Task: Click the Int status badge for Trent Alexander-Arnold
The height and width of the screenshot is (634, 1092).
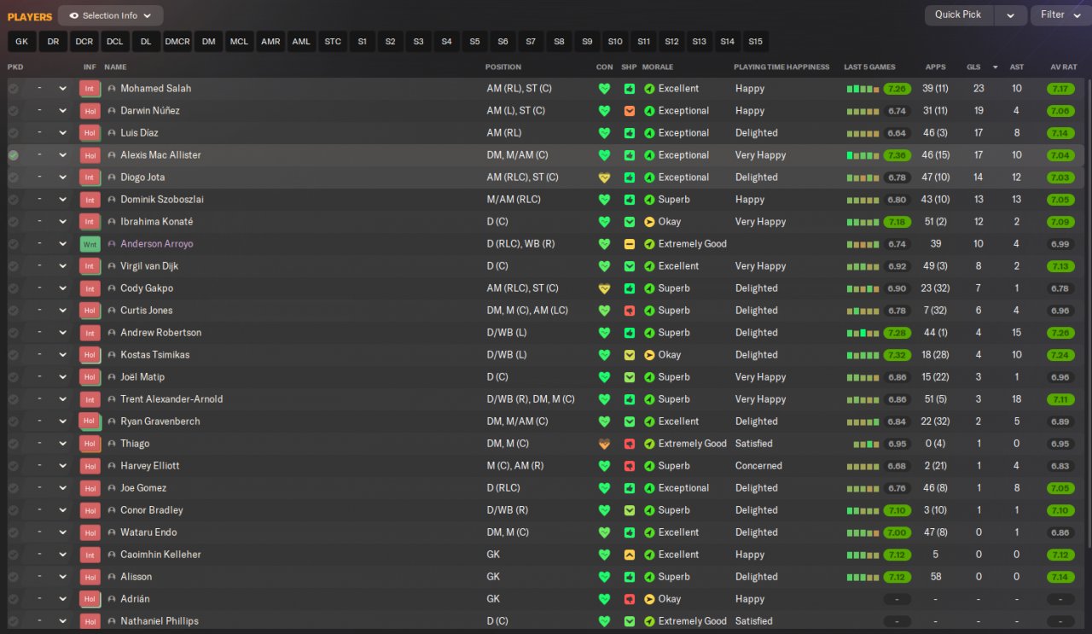Action: (90, 399)
